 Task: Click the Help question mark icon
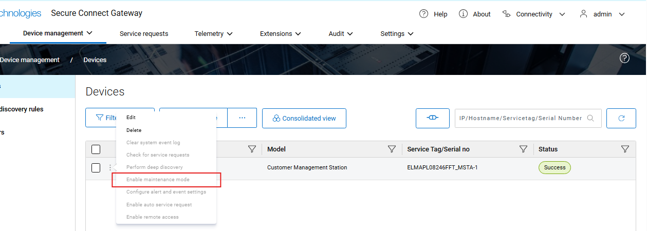pyautogui.click(x=424, y=14)
